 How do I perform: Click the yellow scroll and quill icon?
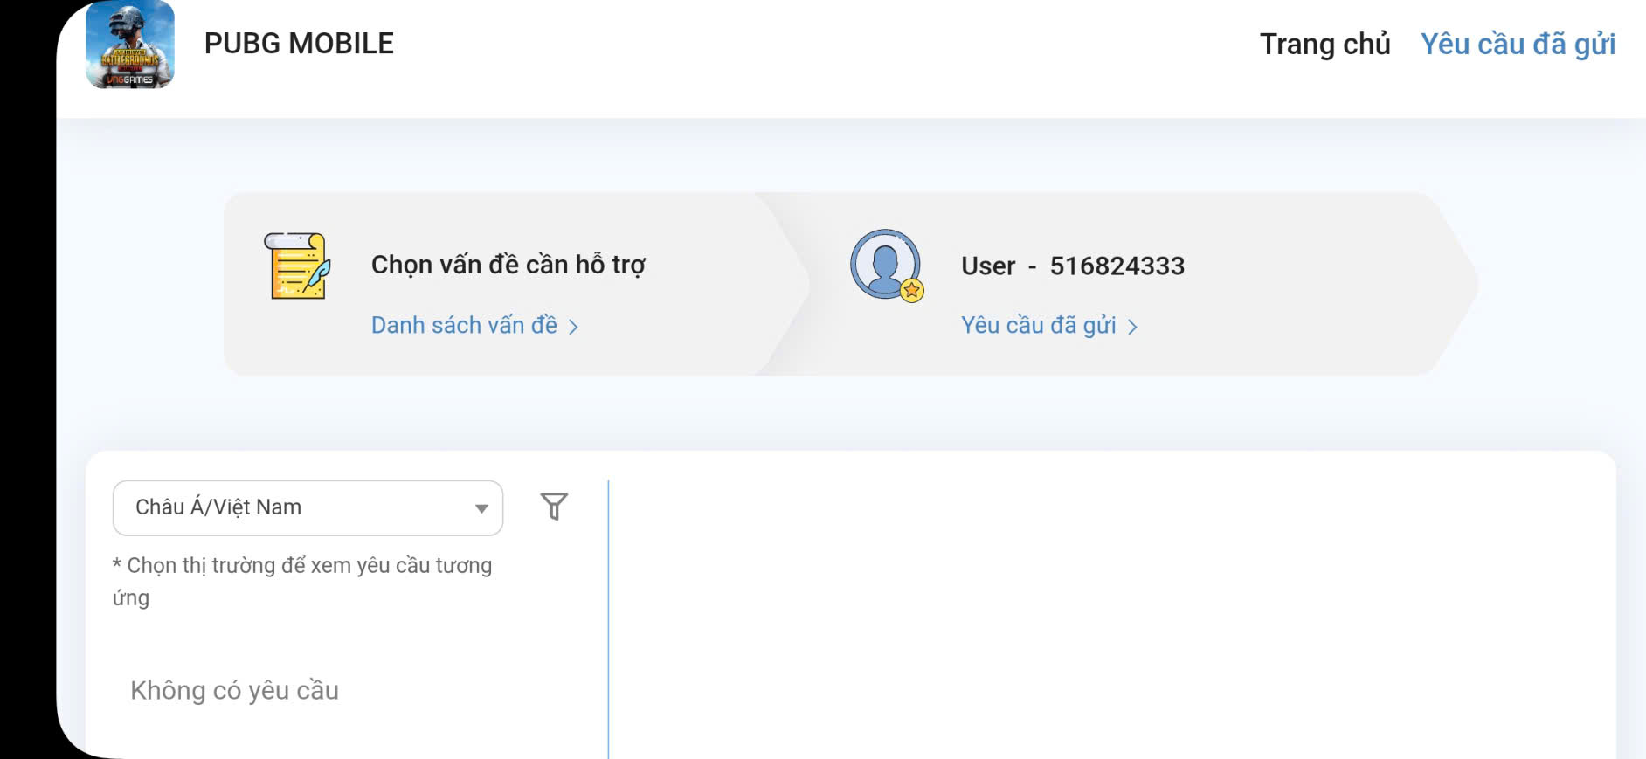coord(297,266)
